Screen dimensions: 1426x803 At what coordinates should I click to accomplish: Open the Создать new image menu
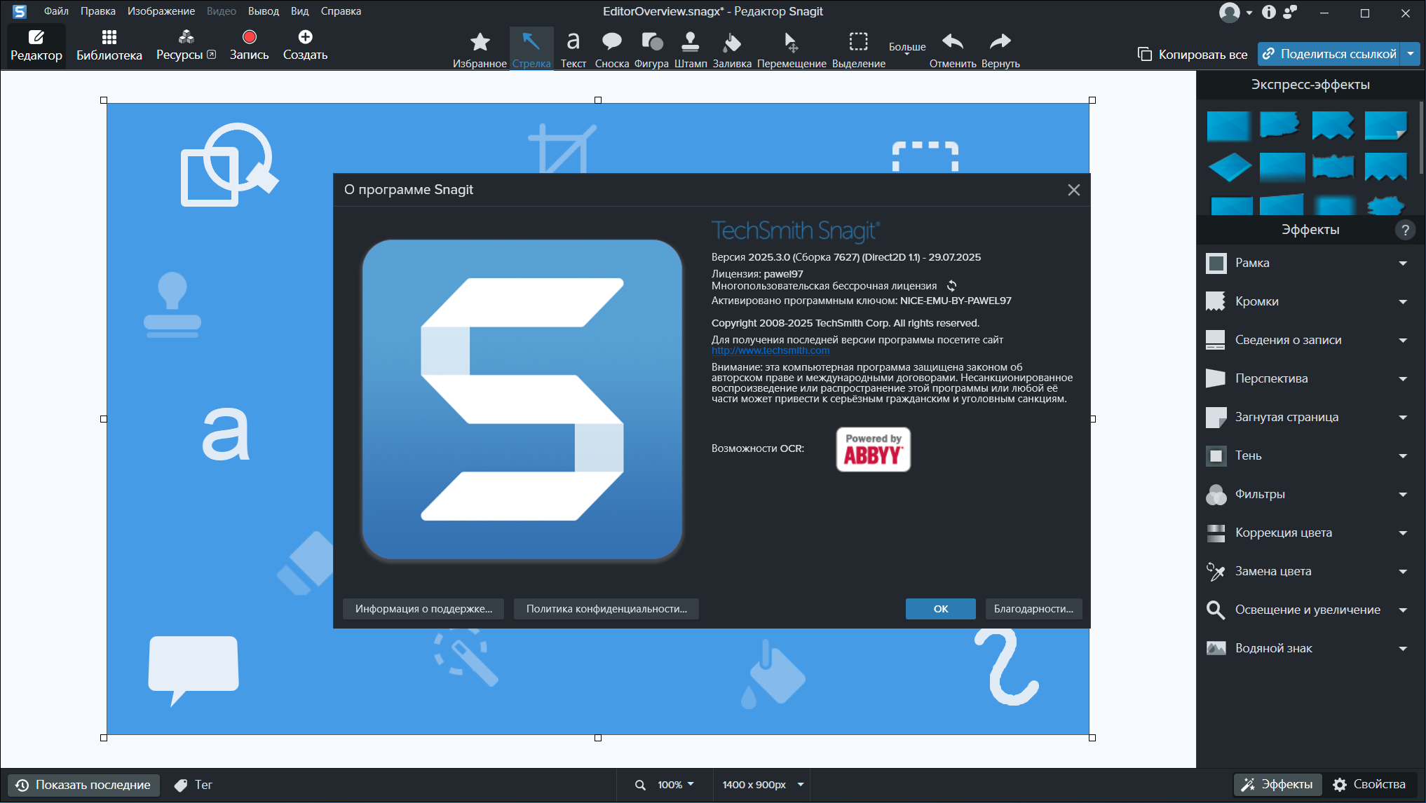tap(305, 45)
